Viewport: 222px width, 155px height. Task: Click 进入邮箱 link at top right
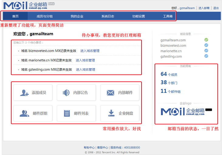pos(204,8)
